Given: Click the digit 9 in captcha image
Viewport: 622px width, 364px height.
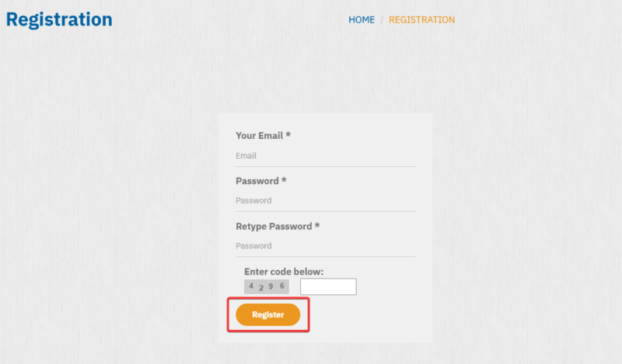Looking at the screenshot, I should pyautogui.click(x=271, y=286).
